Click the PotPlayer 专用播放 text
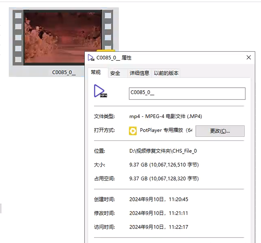Image resolution: width=261 pixels, height=243 pixels. (166, 130)
